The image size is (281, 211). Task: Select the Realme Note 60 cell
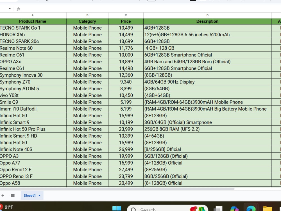tap(33, 48)
